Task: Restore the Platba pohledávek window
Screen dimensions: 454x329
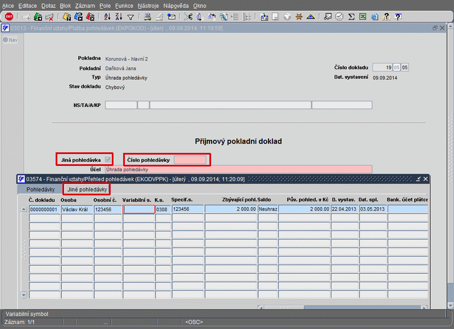Action: [x=435, y=28]
